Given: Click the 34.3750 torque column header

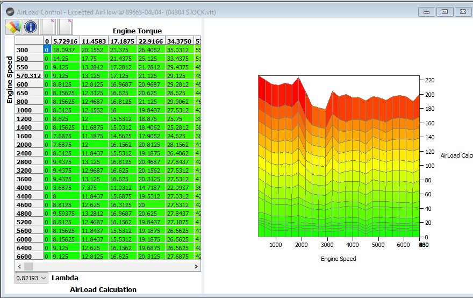Looking at the screenshot, I should (x=180, y=41).
